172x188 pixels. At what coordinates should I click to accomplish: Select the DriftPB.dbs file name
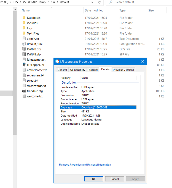[x=34, y=49]
